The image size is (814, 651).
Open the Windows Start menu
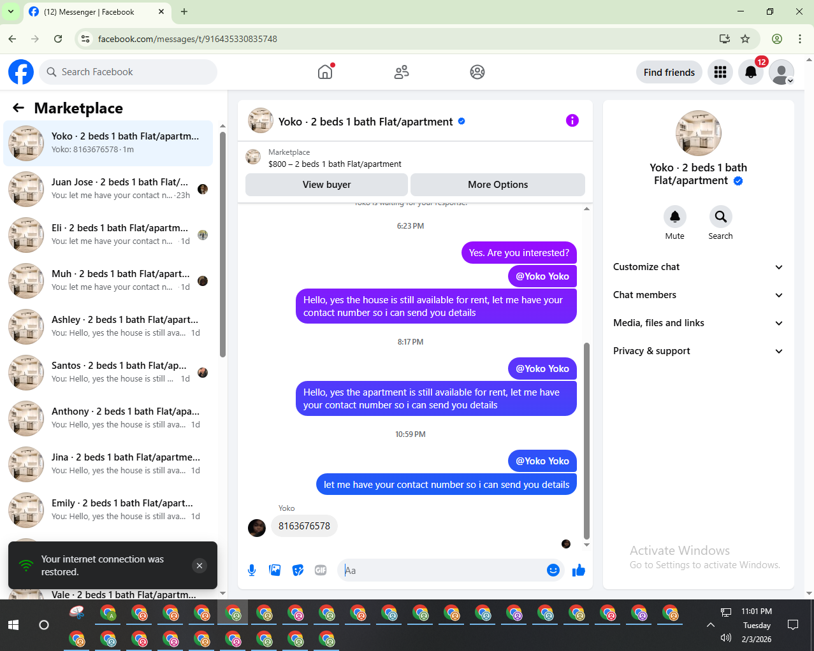[13, 625]
